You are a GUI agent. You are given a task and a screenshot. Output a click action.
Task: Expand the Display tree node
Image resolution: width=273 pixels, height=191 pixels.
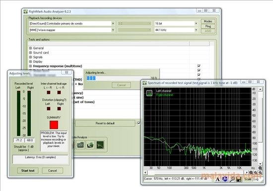(x=30, y=62)
